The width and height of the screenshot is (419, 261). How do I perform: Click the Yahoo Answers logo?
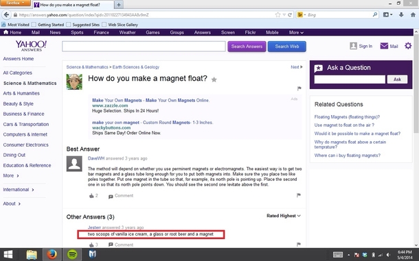pyautogui.click(x=32, y=46)
